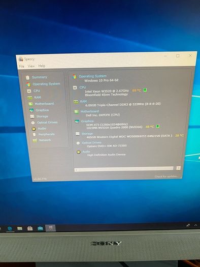The height and width of the screenshot is (267, 200).
Task: Open the File menu
Action: (x=22, y=66)
